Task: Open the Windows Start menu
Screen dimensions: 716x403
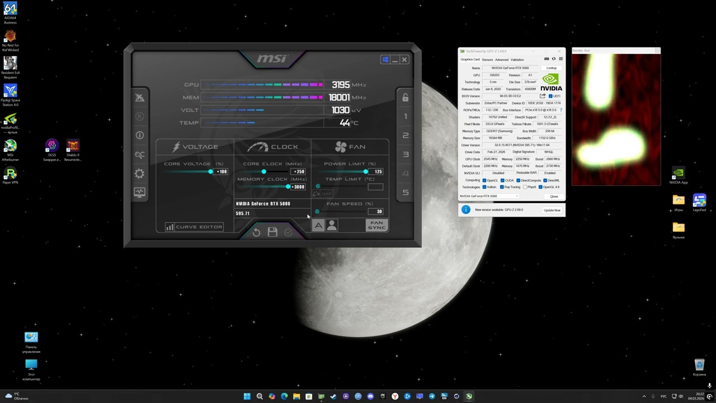Action: coord(247,396)
